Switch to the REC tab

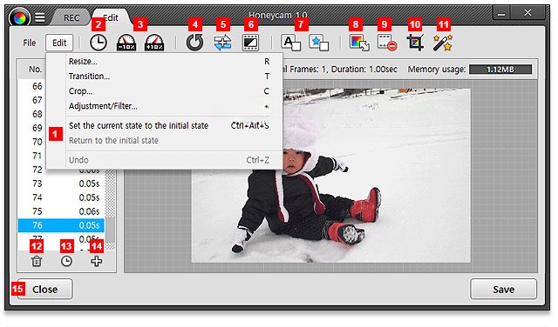coord(71,17)
